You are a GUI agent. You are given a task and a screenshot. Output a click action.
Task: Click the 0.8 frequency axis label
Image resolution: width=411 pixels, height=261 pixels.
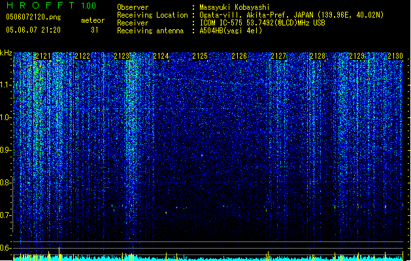(6, 183)
